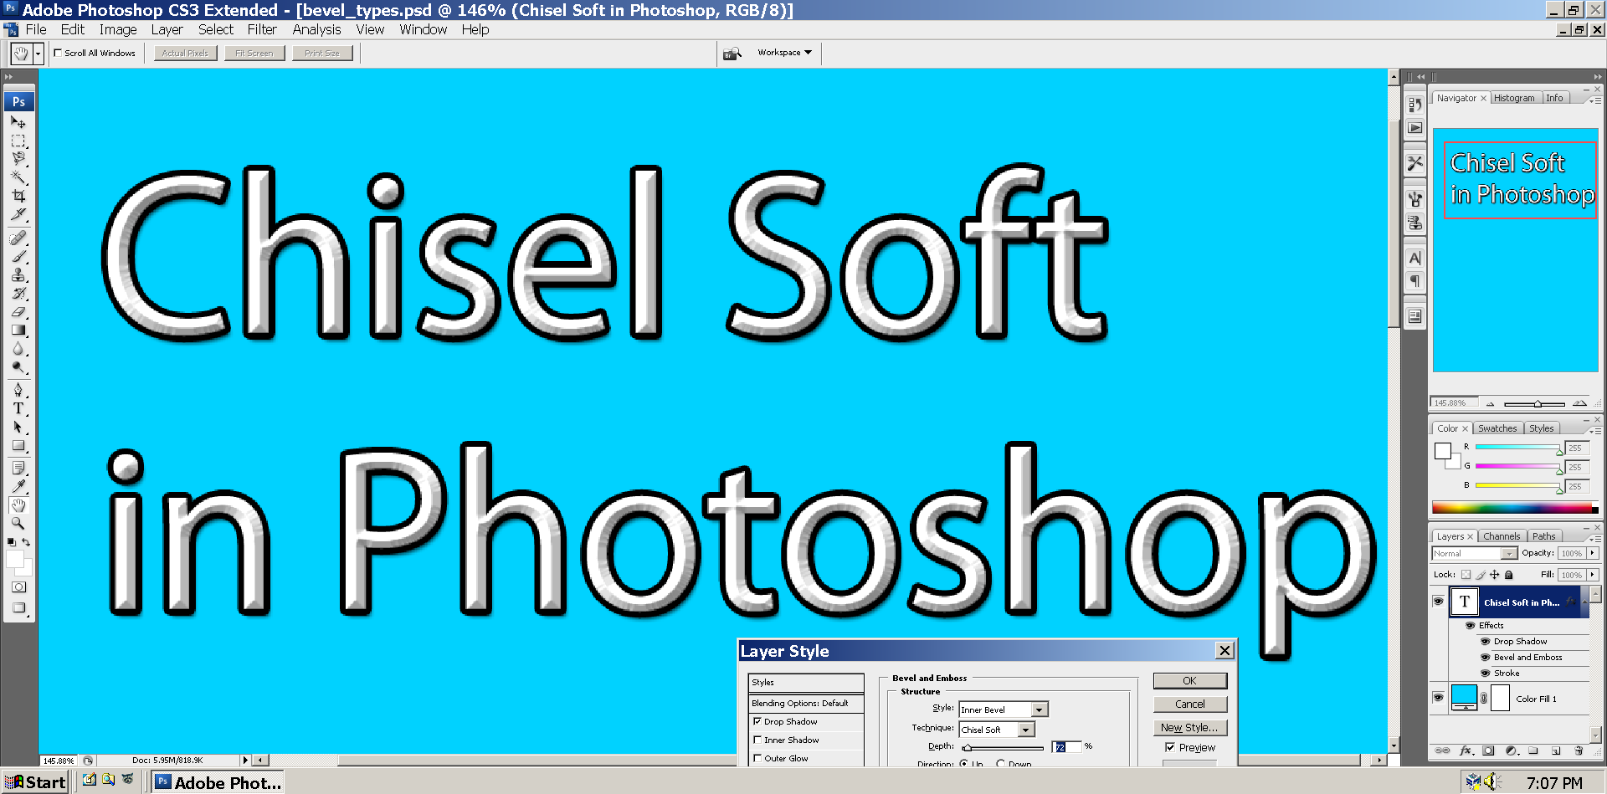Select the Clone Stamp tool
The image size is (1607, 794).
[18, 274]
